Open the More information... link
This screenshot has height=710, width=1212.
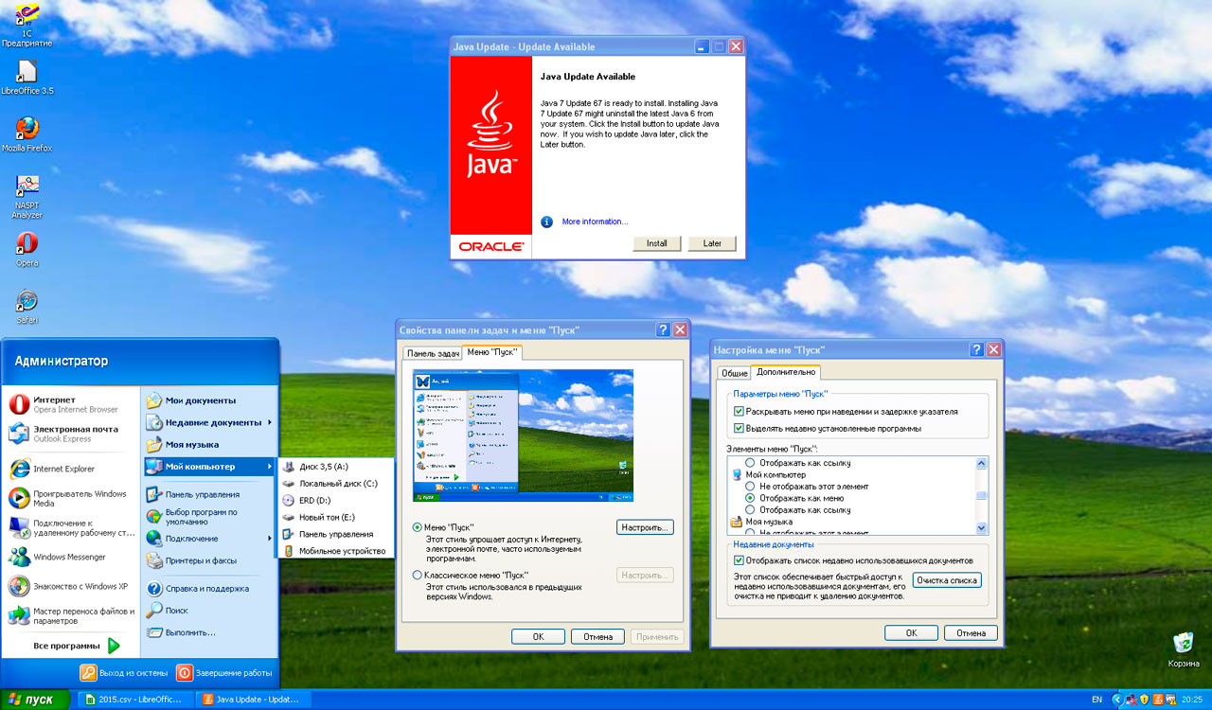tap(595, 222)
